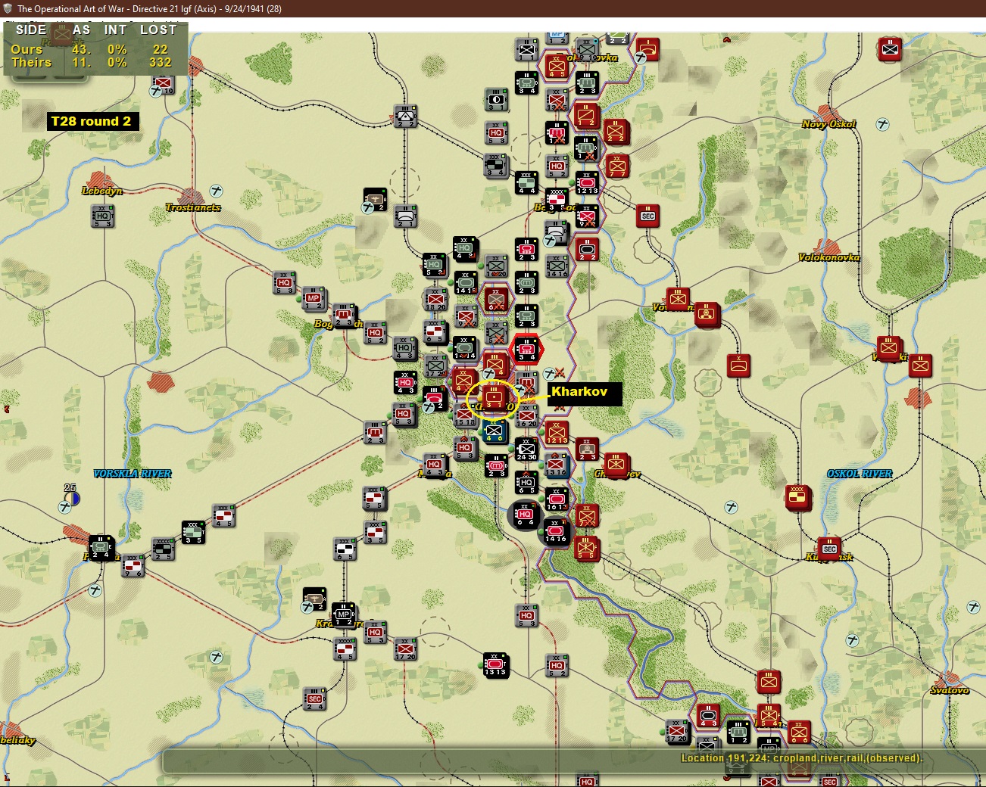This screenshot has width=986, height=787.
Task: Click the XXXX '4 5' unit south of Krasnograd
Action: click(x=345, y=649)
